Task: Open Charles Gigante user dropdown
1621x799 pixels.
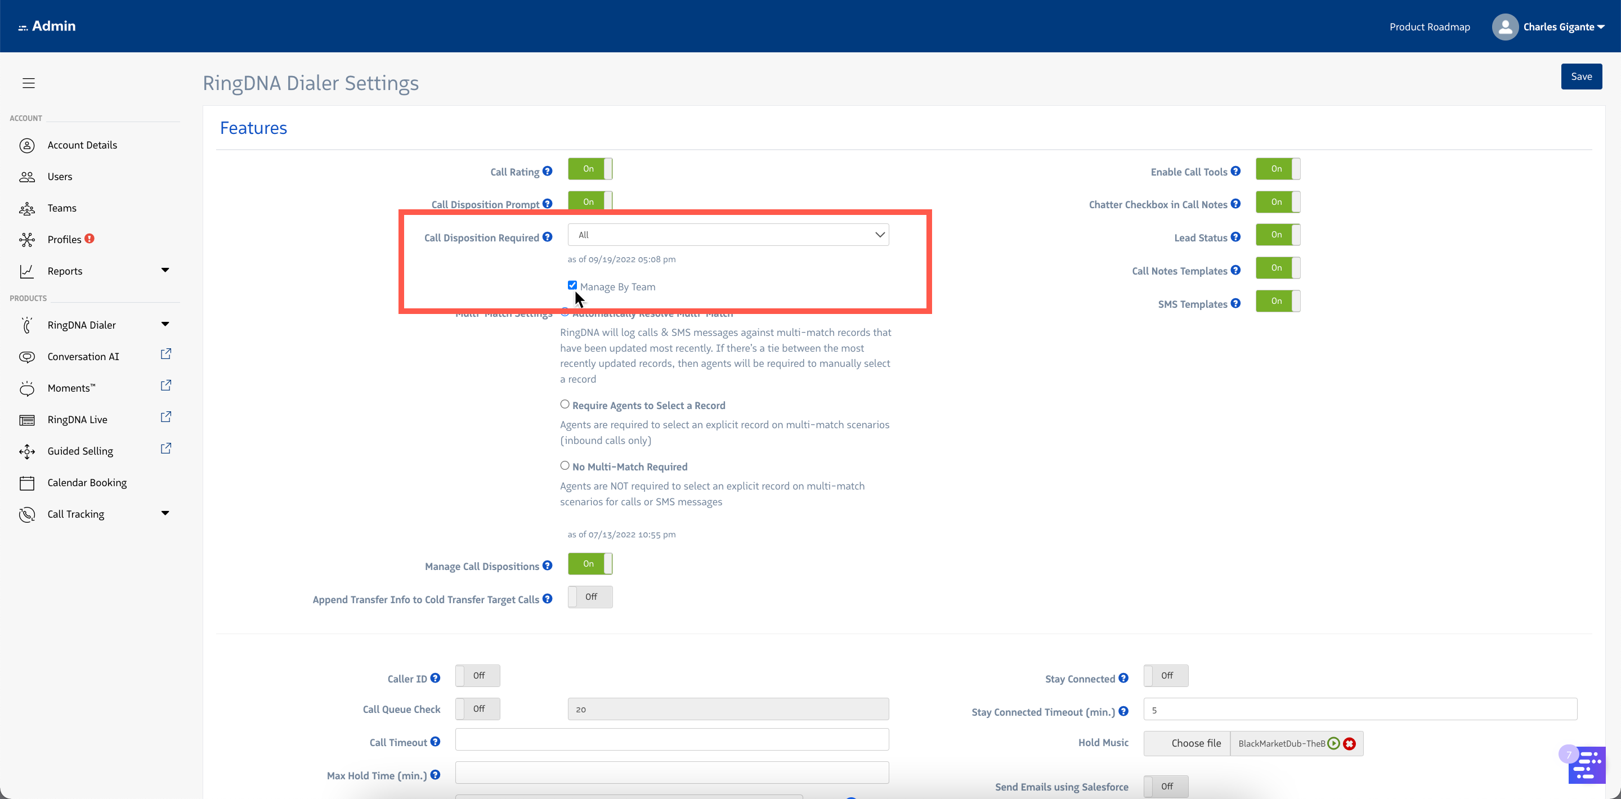Action: 1564,26
